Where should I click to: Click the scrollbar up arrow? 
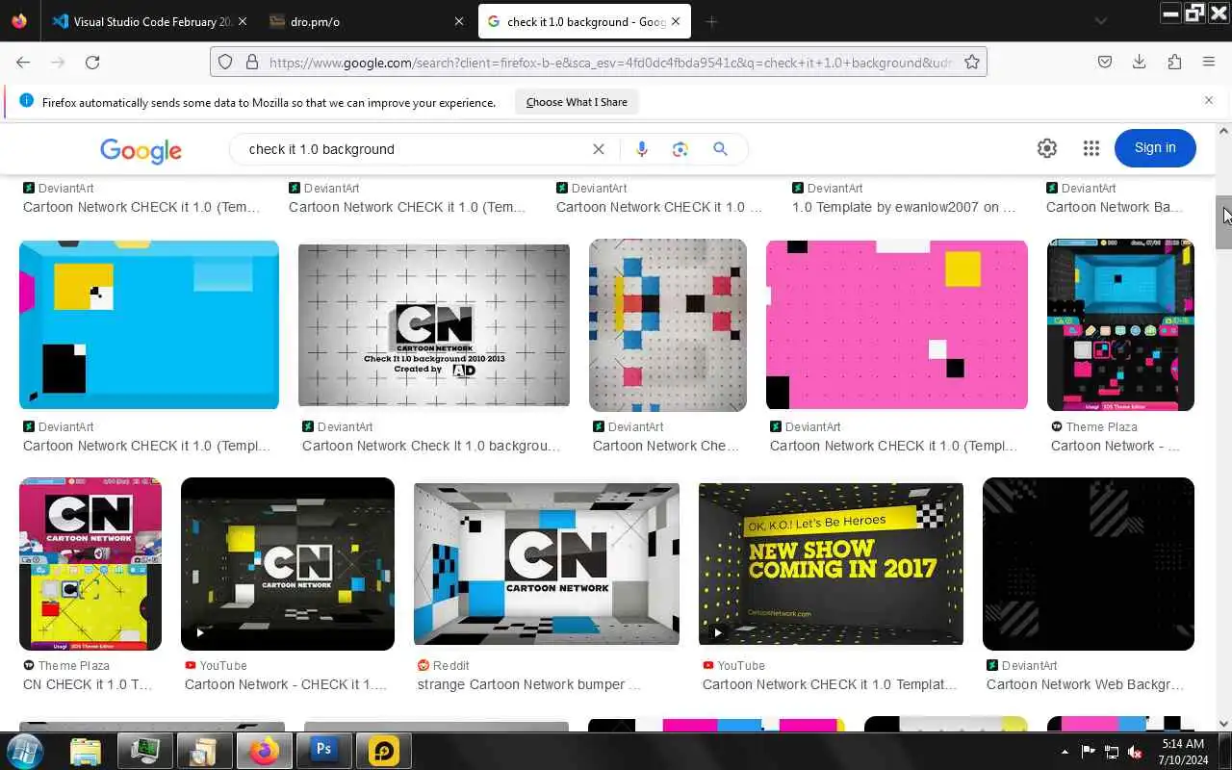(x=1223, y=131)
